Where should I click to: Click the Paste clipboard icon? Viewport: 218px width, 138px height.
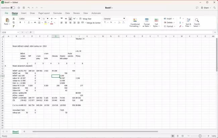[x=7, y=20]
